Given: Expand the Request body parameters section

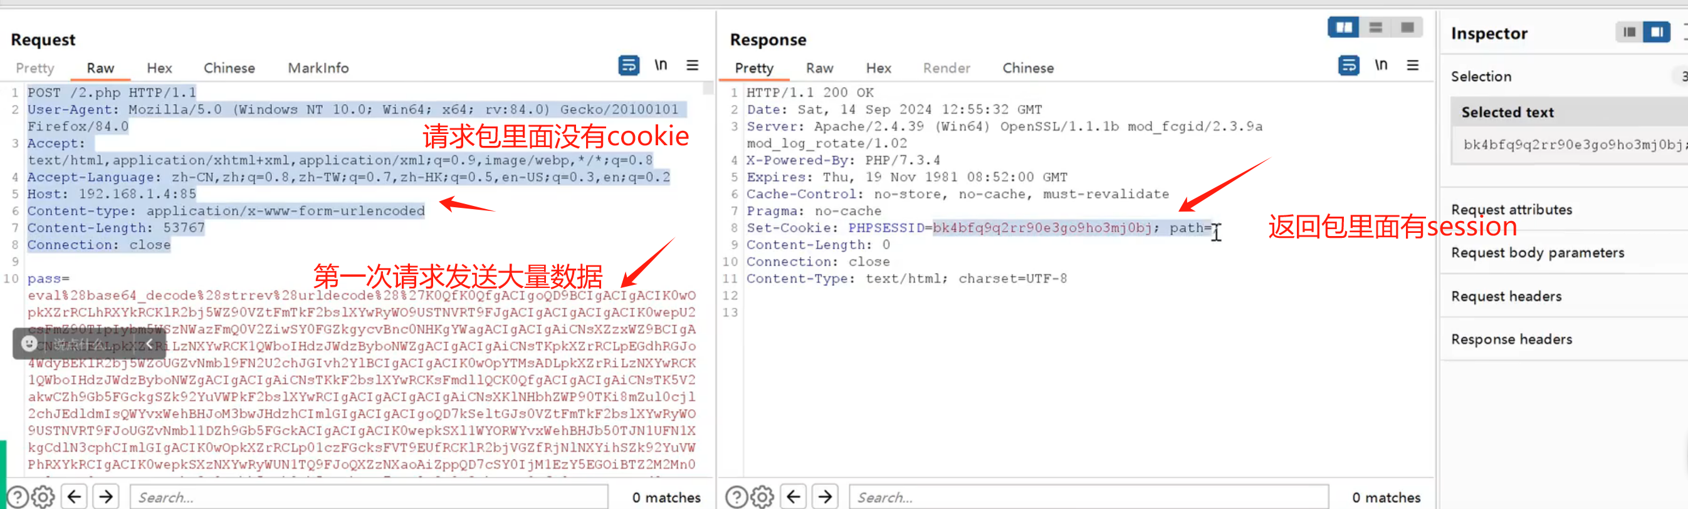Looking at the screenshot, I should point(1538,252).
